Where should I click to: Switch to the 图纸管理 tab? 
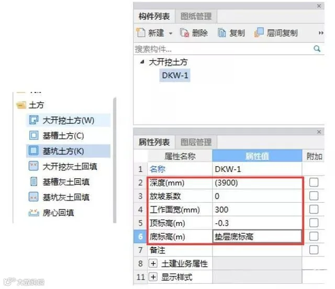pos(196,16)
